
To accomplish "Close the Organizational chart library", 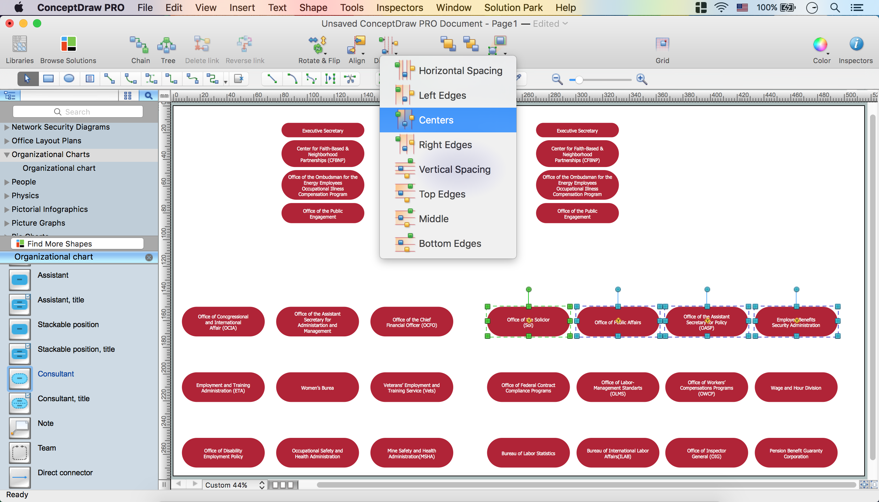I will coord(149,258).
